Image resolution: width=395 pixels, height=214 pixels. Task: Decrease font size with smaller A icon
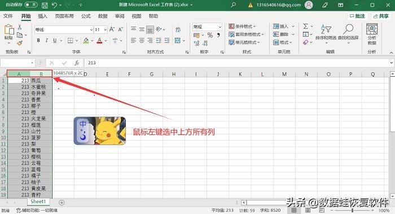coord(121,29)
